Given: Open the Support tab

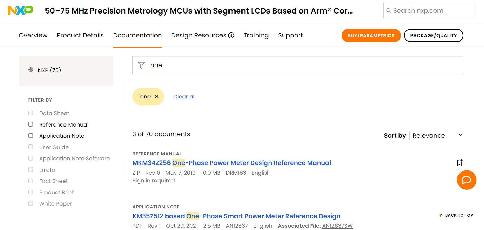Looking at the screenshot, I should [290, 35].
